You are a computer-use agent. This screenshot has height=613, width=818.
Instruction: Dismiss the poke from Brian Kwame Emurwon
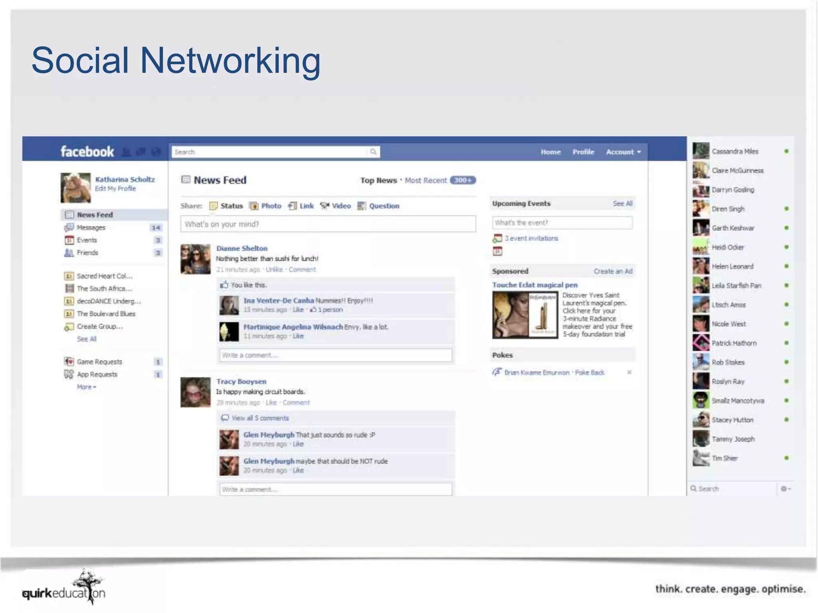tap(629, 372)
